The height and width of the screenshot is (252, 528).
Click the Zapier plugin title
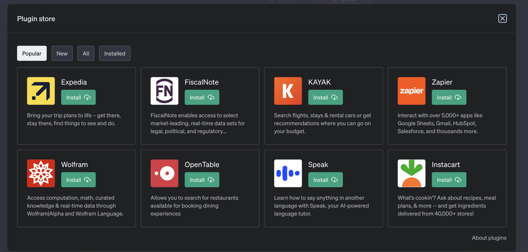tap(442, 82)
